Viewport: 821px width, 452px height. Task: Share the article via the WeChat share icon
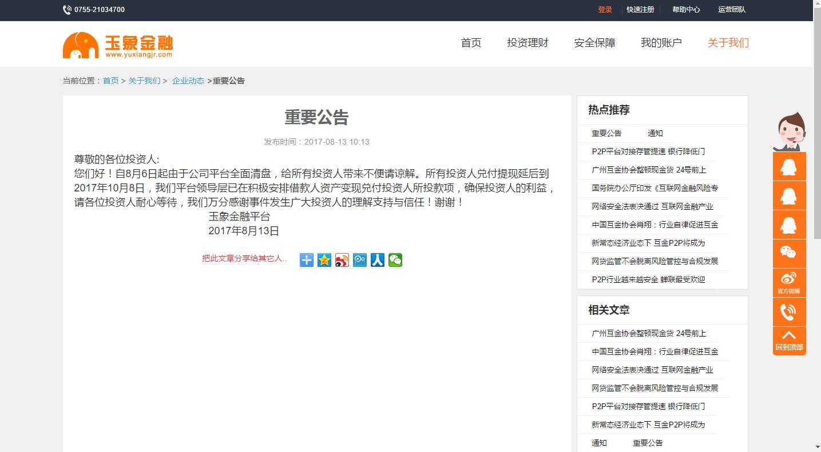click(395, 260)
